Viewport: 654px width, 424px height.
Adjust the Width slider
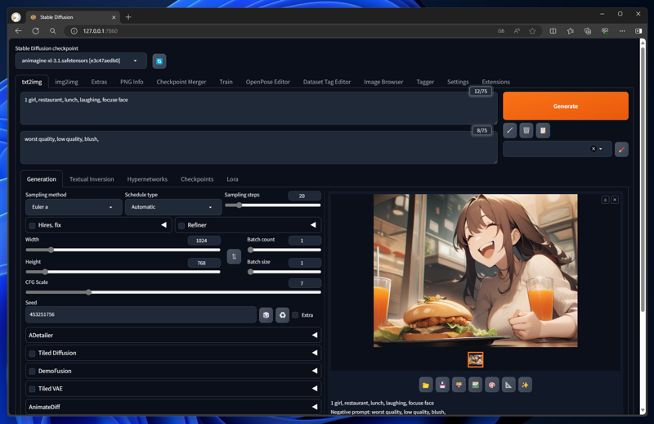123,250
